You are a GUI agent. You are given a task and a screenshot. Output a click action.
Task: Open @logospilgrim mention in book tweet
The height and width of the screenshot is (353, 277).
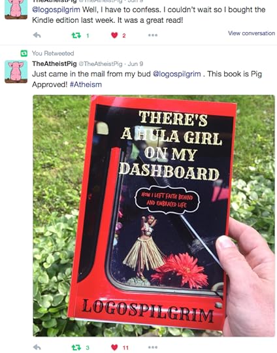176,74
